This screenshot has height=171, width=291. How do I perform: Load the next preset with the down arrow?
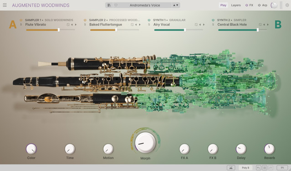(177, 5)
